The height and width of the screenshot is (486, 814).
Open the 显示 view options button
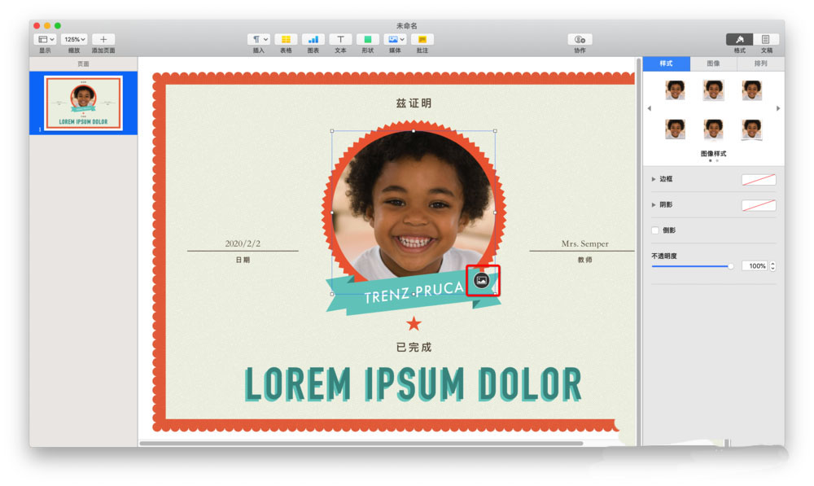point(46,39)
